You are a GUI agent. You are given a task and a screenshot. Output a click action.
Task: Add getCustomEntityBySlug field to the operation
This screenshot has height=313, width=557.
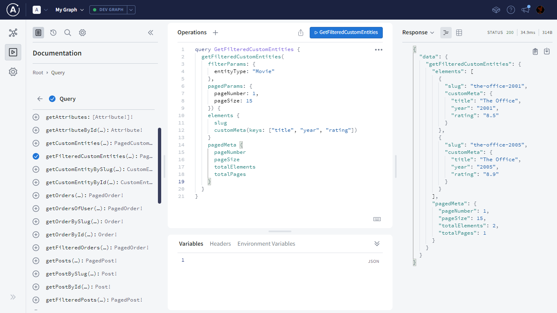[36, 169]
